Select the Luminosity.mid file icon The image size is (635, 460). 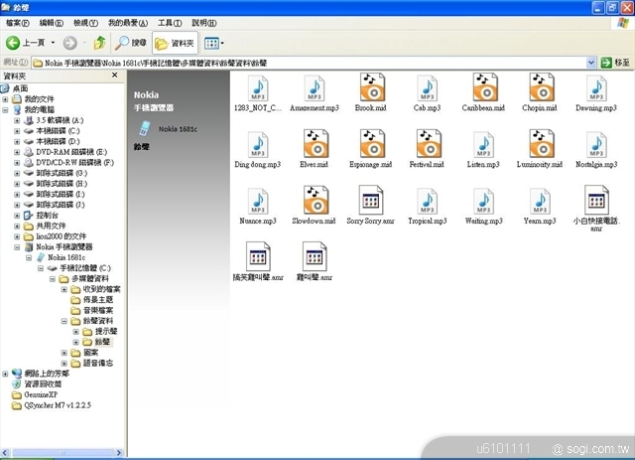[x=541, y=144]
